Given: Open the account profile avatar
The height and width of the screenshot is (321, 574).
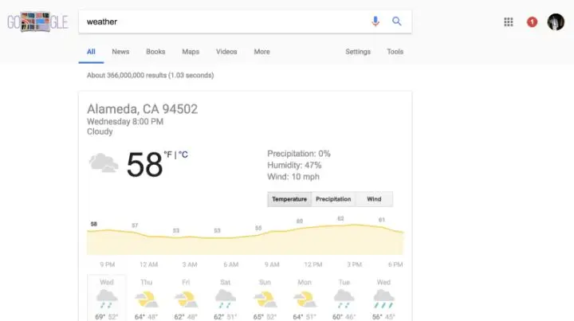Looking at the screenshot, I should (x=556, y=22).
